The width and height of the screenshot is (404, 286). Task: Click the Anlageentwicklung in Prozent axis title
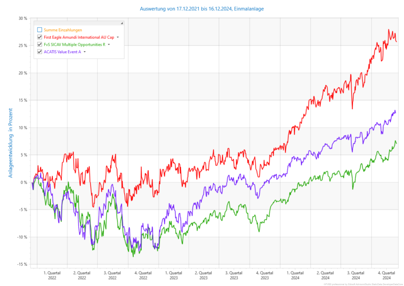click(x=11, y=144)
